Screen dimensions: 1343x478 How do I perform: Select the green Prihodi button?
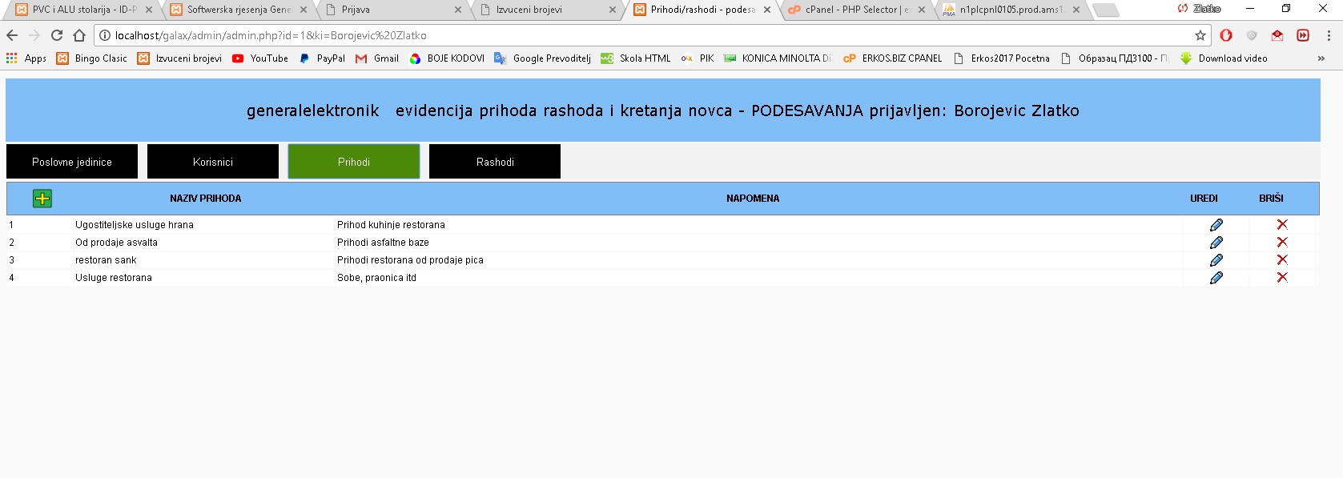point(354,162)
